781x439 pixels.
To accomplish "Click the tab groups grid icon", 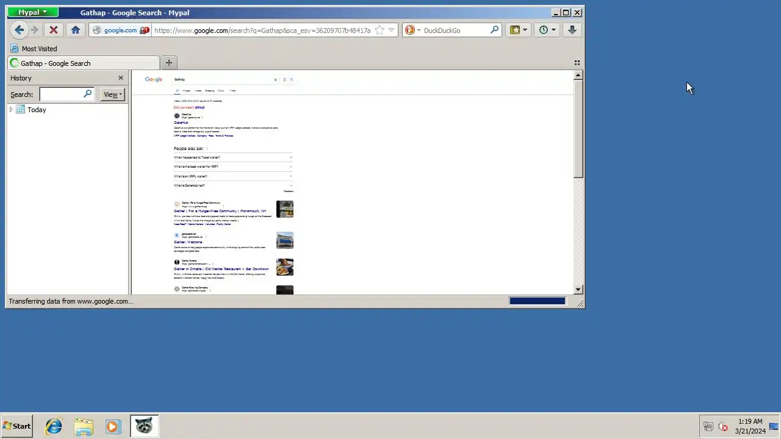I will tap(577, 63).
